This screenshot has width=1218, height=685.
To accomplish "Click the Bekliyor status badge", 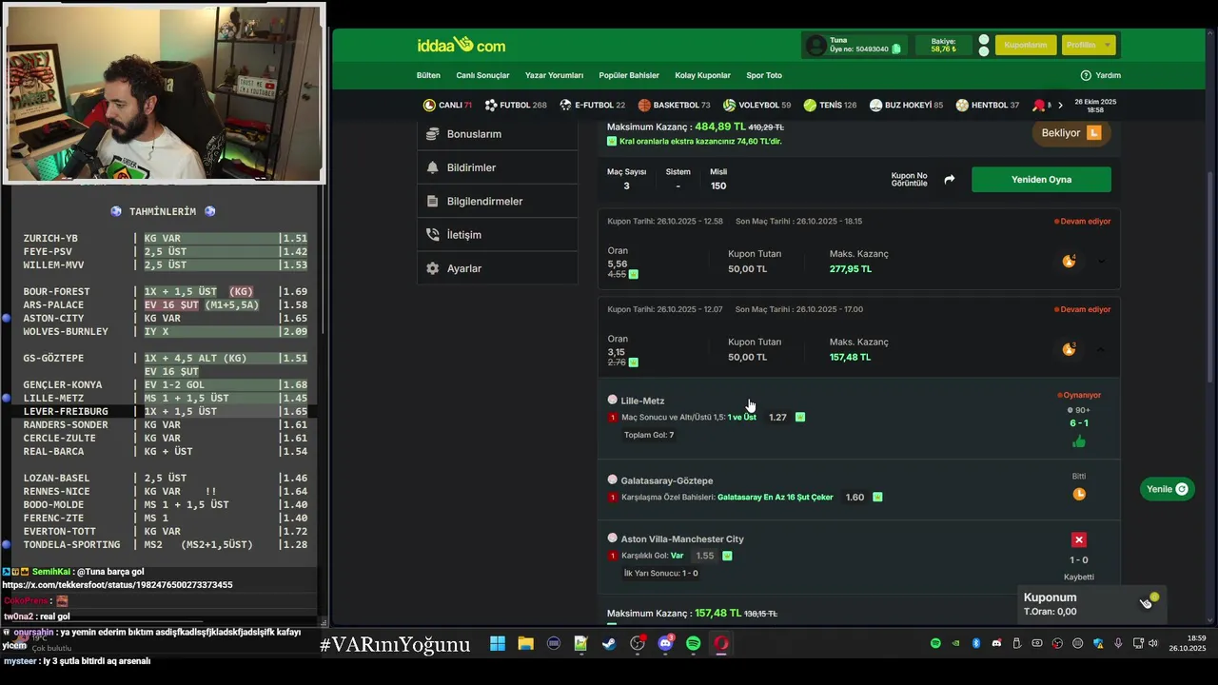I will coord(1071,133).
